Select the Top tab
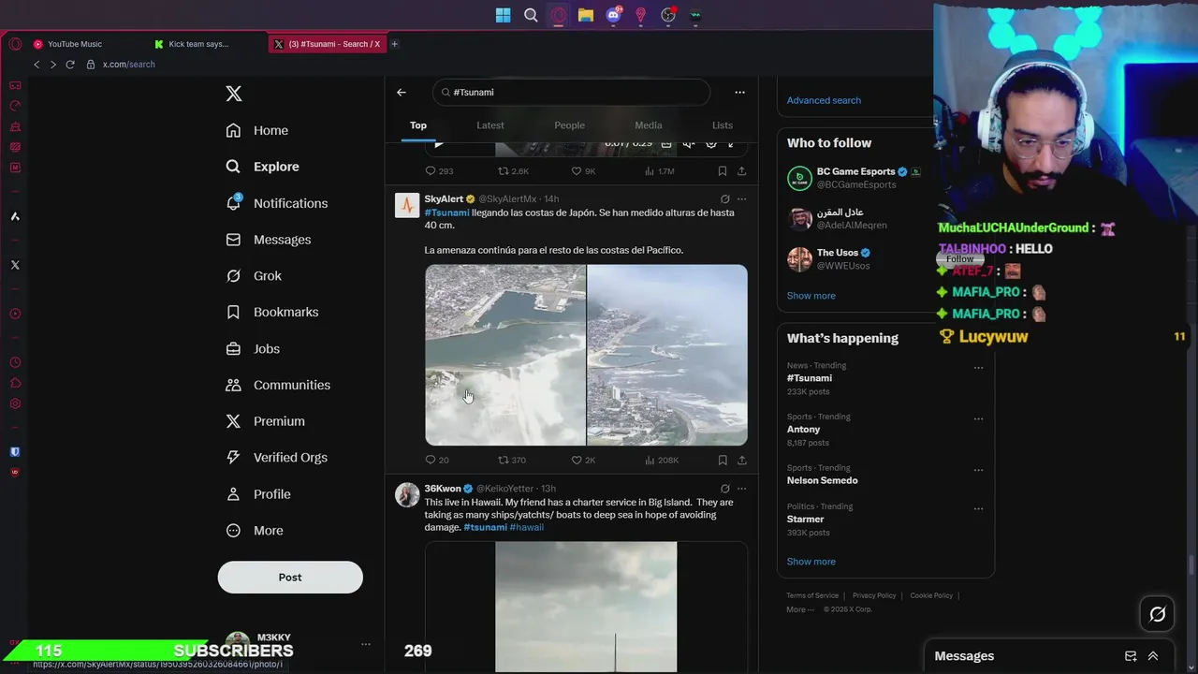The height and width of the screenshot is (674, 1198). [x=418, y=125]
